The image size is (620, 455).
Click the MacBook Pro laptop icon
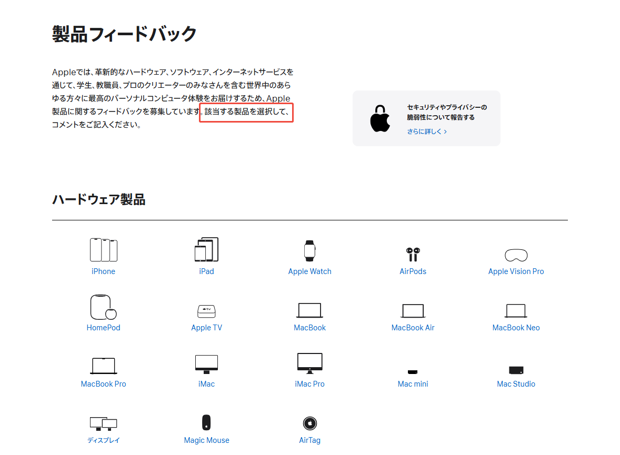[x=104, y=366]
